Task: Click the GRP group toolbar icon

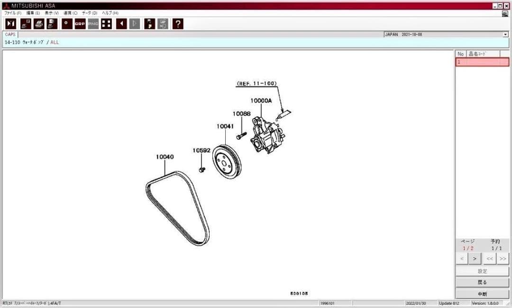Action: tap(80, 24)
